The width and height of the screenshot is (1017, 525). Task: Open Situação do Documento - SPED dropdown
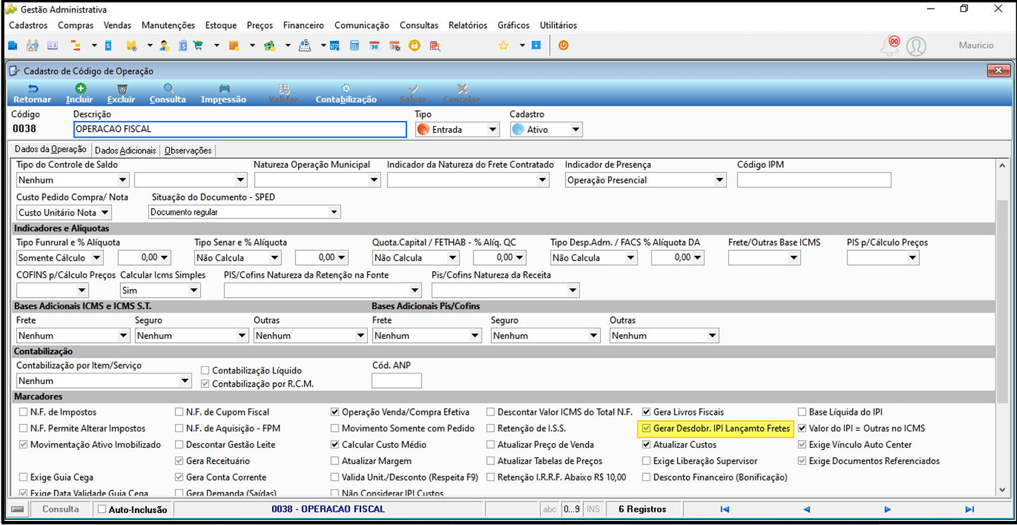(244, 212)
